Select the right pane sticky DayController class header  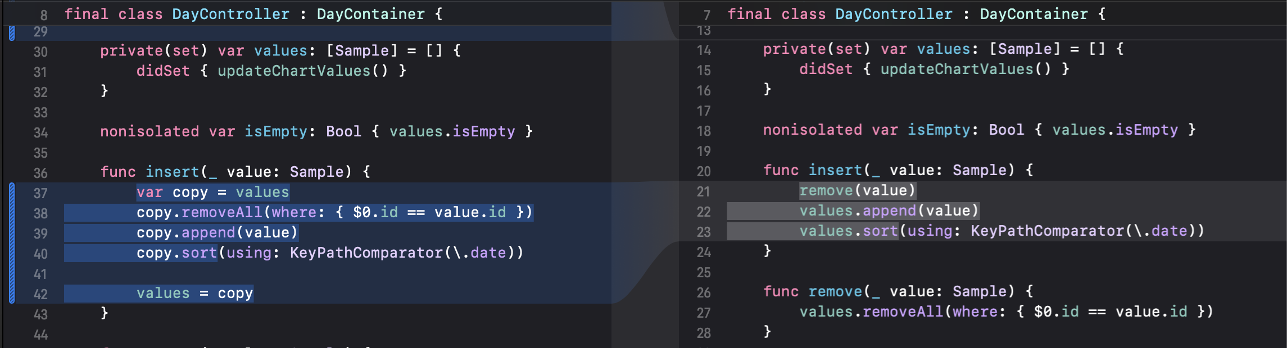[x=916, y=14]
